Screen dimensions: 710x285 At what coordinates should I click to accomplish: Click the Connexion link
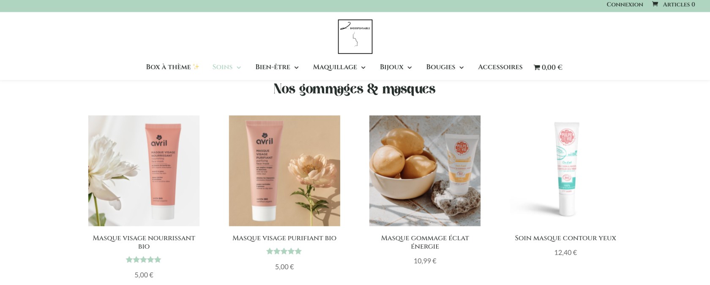(x=625, y=4)
